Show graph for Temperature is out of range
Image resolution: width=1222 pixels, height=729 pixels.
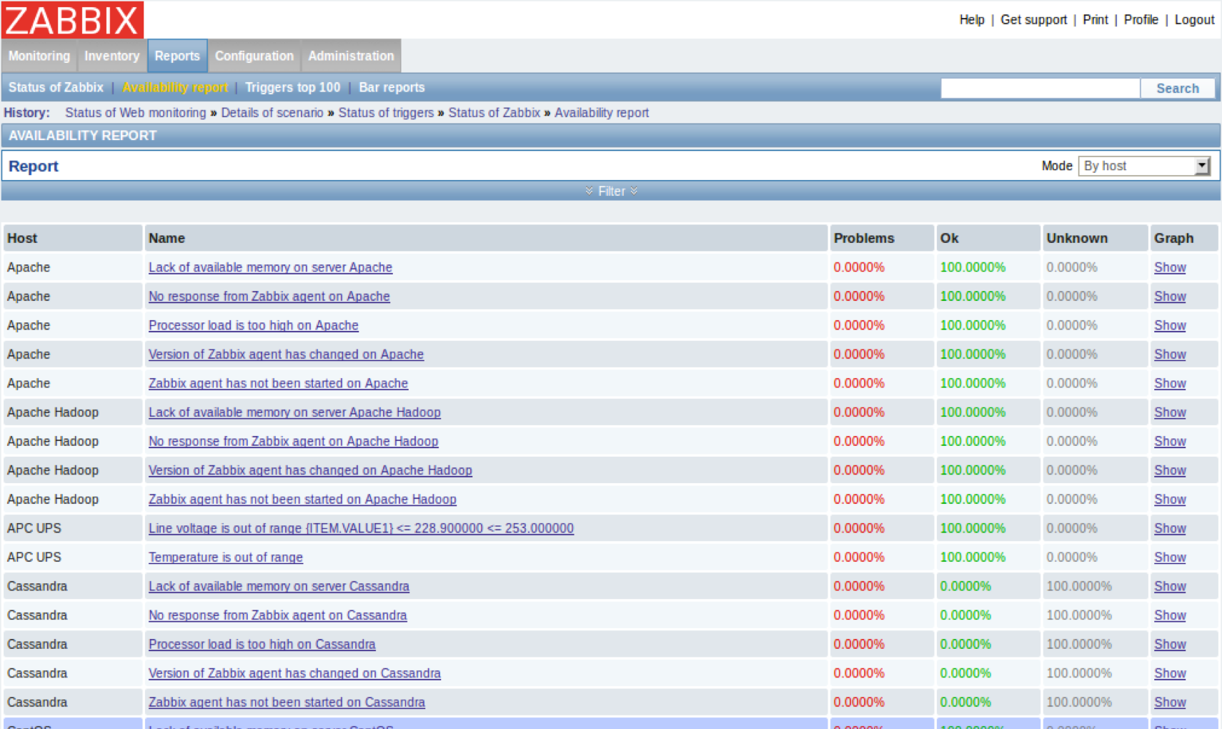coord(1170,557)
